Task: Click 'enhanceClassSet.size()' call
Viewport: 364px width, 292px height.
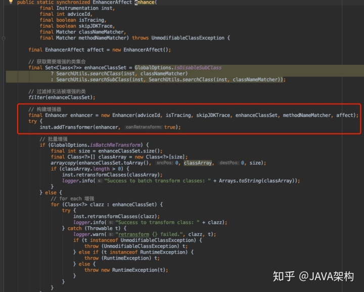Action: coord(129,151)
